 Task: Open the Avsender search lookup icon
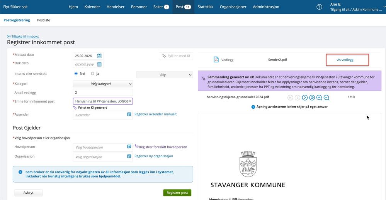pos(129,114)
